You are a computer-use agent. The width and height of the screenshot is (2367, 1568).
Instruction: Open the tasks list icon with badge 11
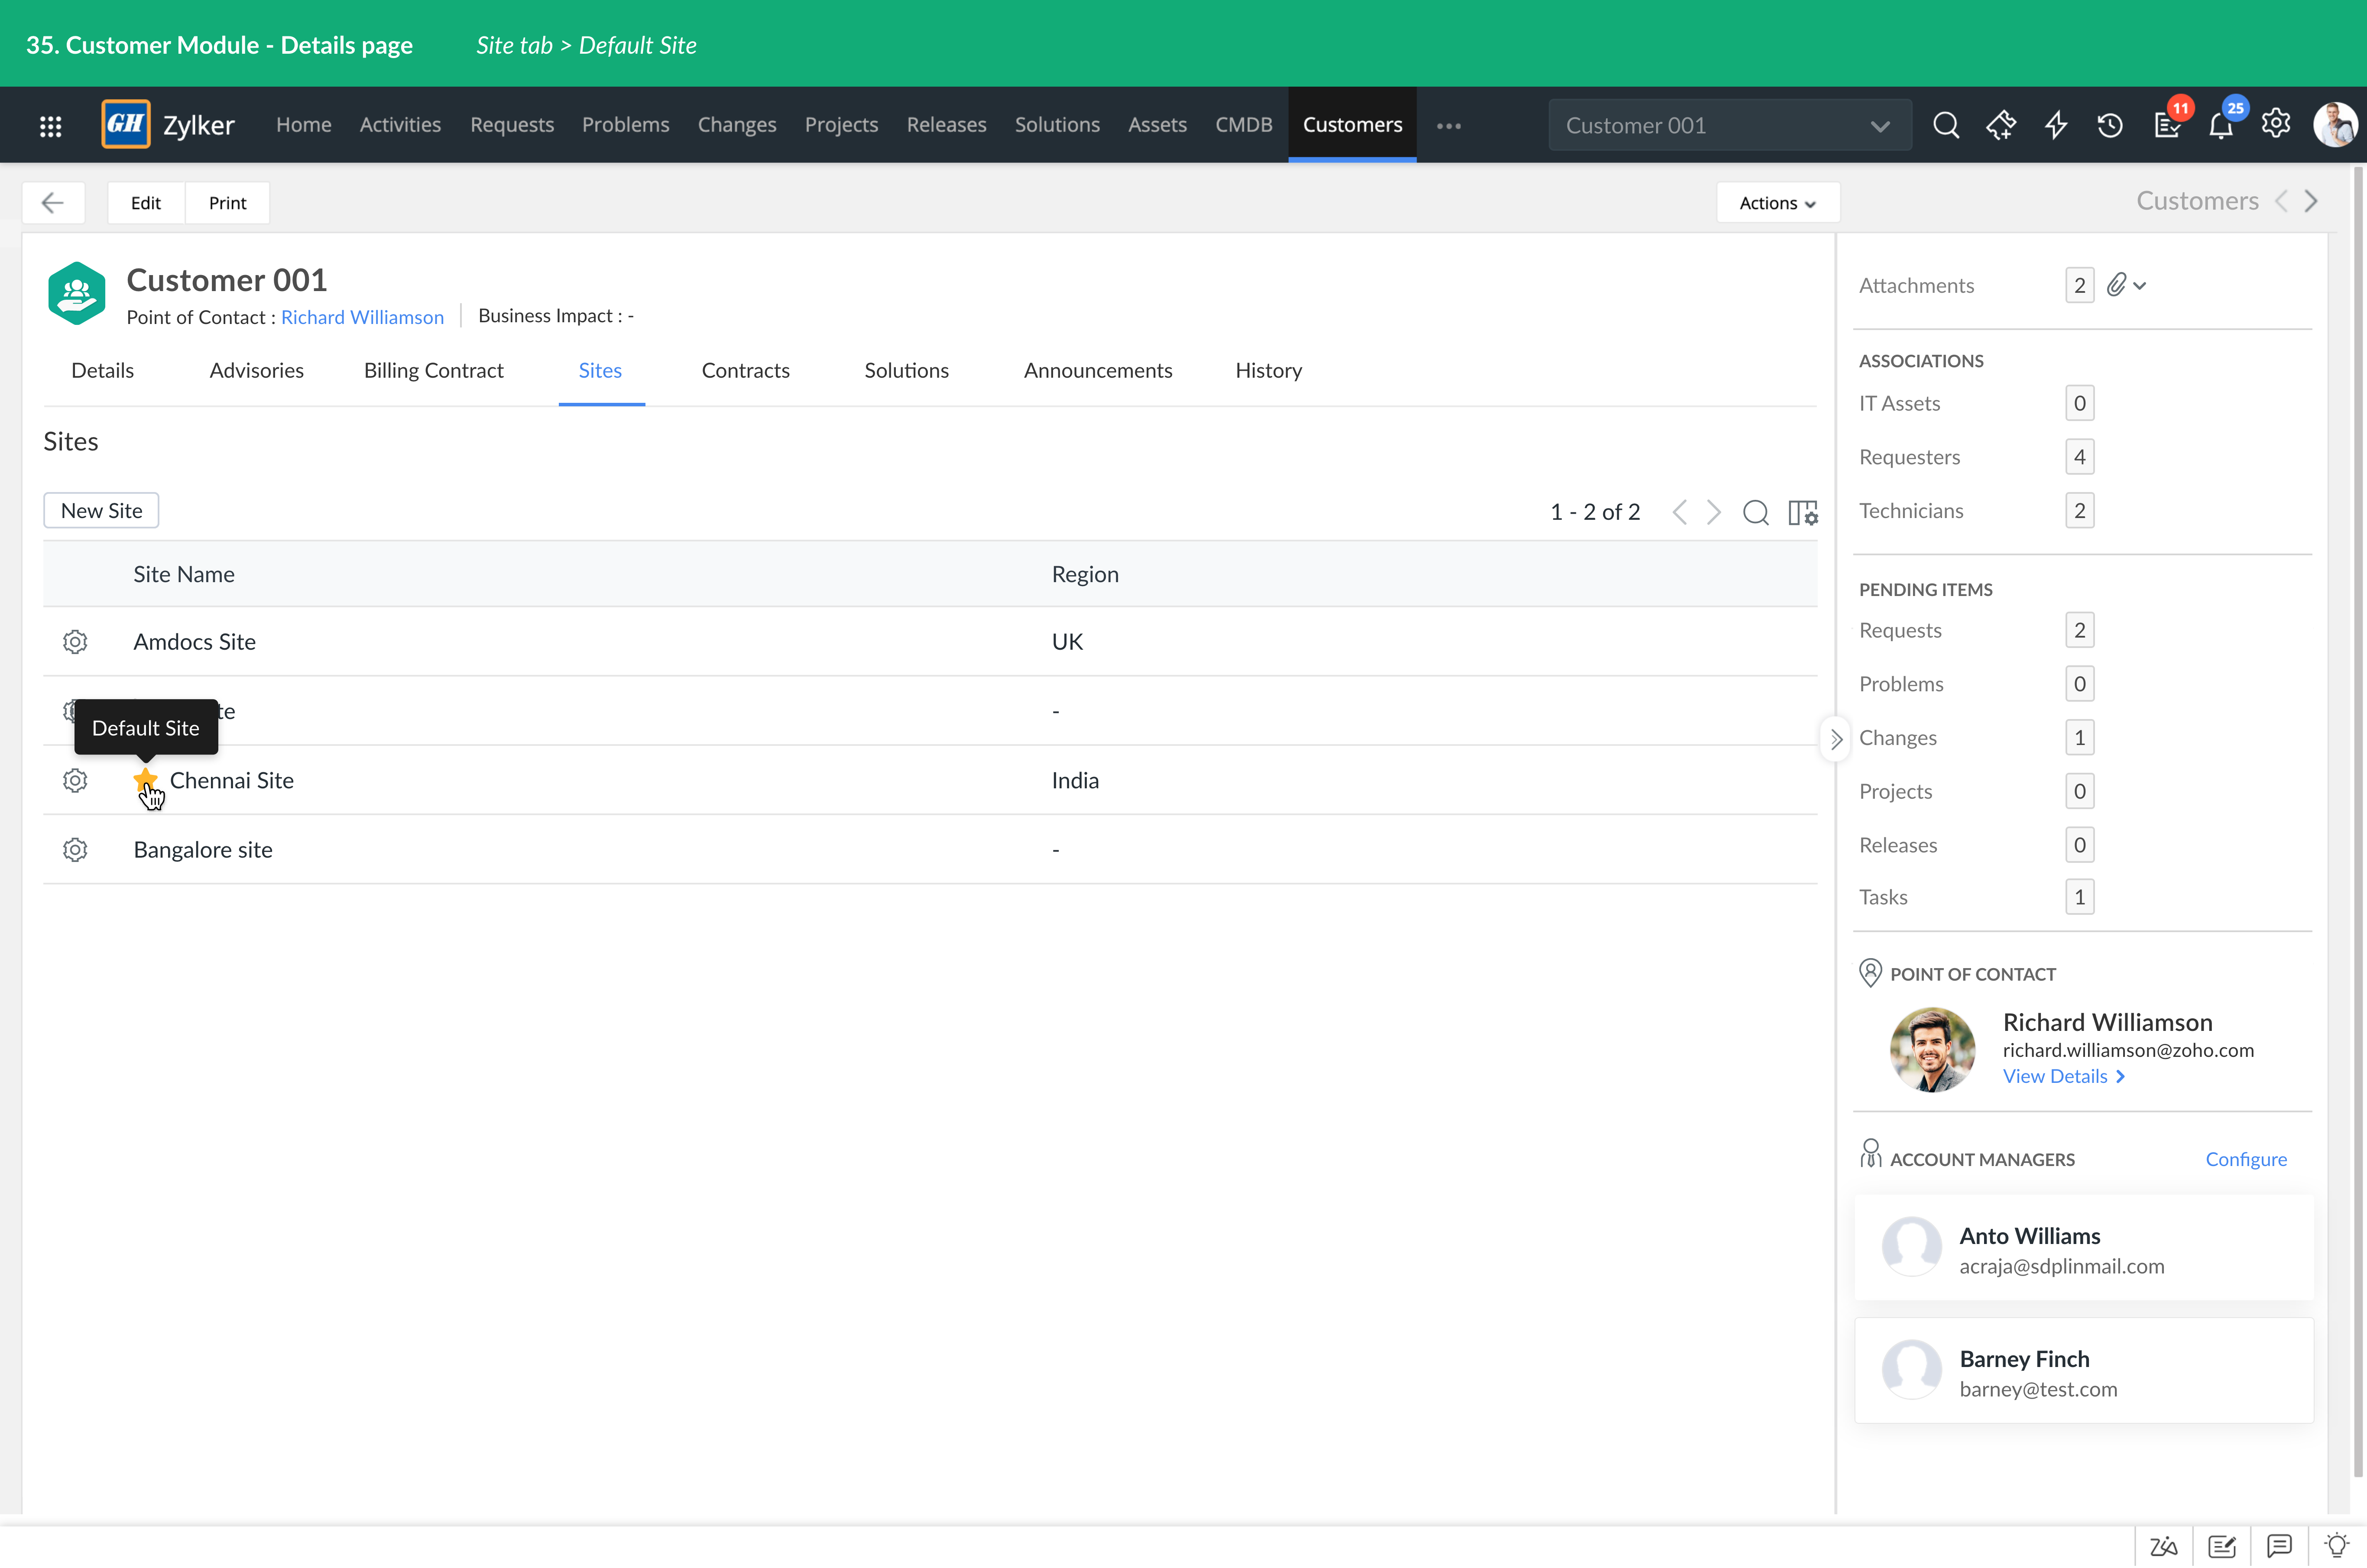[x=2166, y=125]
